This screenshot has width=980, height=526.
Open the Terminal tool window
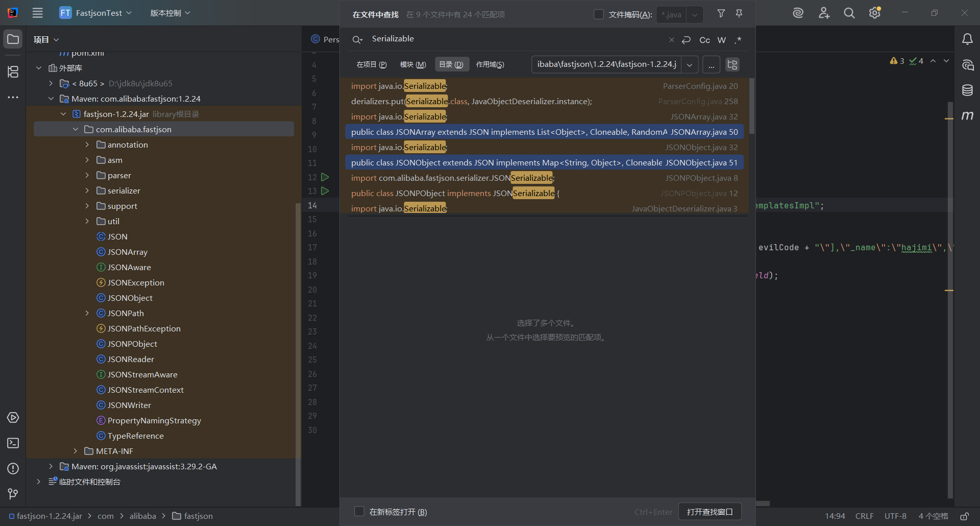(13, 443)
